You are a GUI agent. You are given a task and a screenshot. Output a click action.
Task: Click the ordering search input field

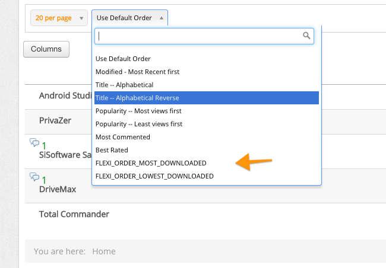point(204,36)
